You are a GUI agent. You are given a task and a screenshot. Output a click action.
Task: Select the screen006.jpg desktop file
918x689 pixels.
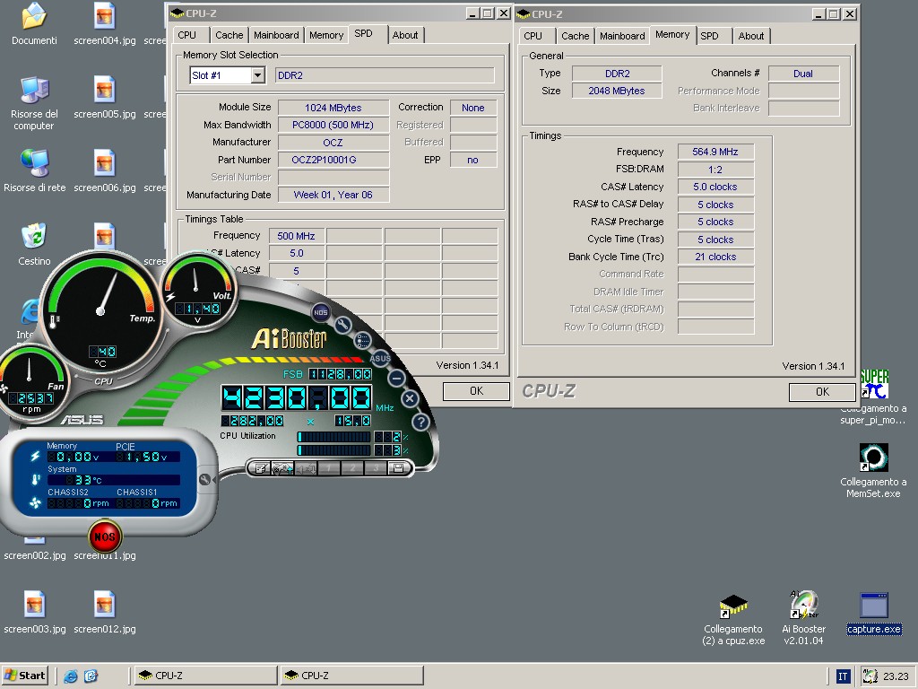coord(105,171)
